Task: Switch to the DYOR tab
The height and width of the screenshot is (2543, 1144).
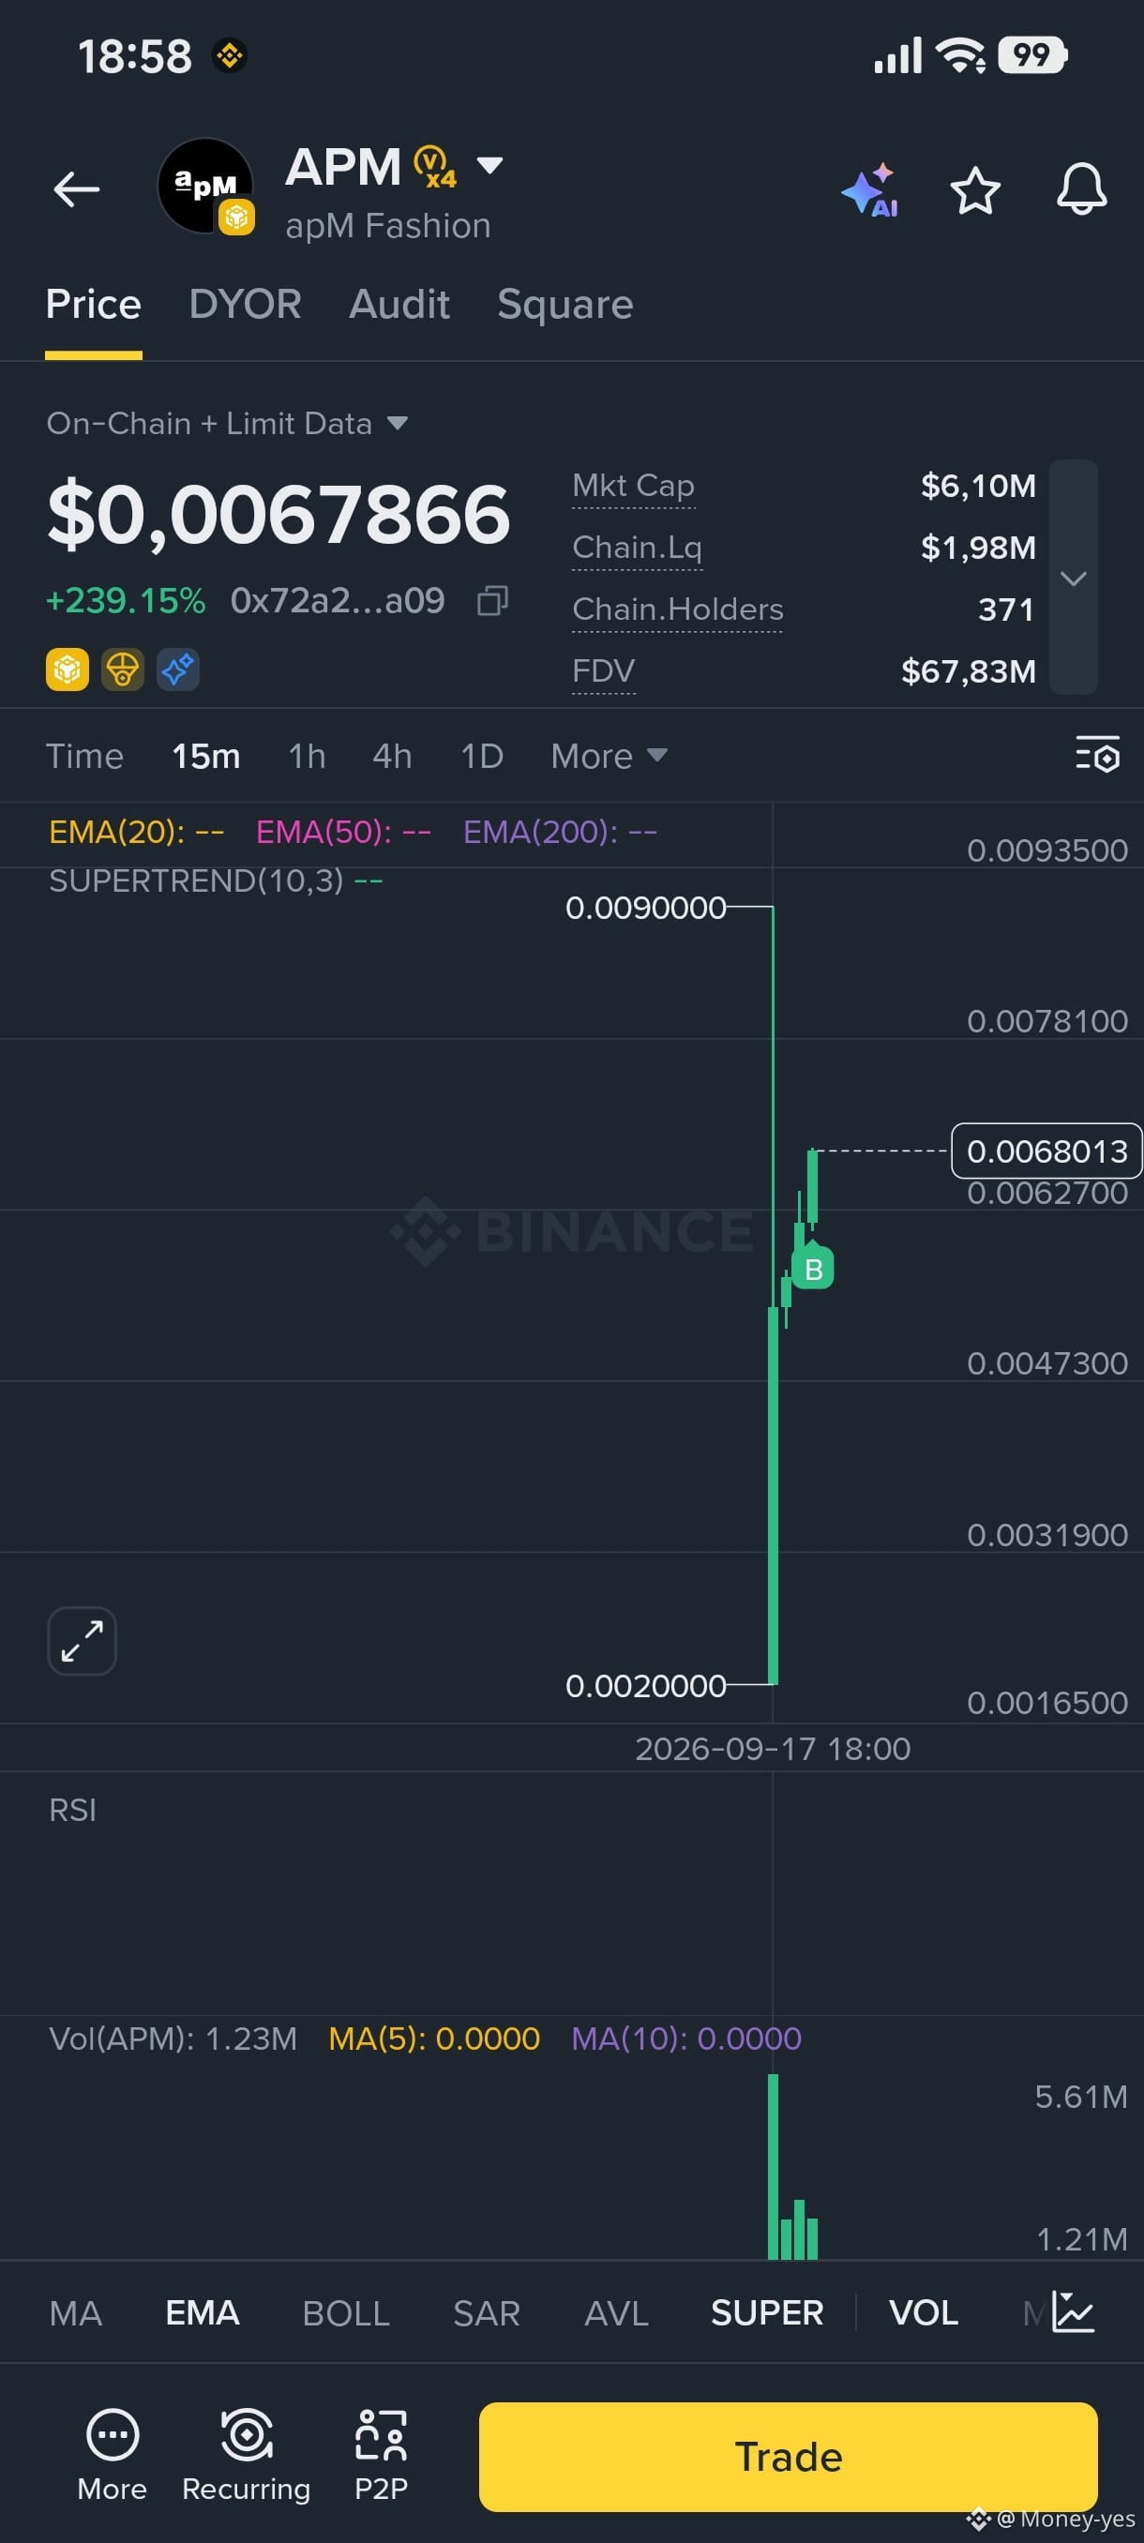Action: tap(245, 304)
